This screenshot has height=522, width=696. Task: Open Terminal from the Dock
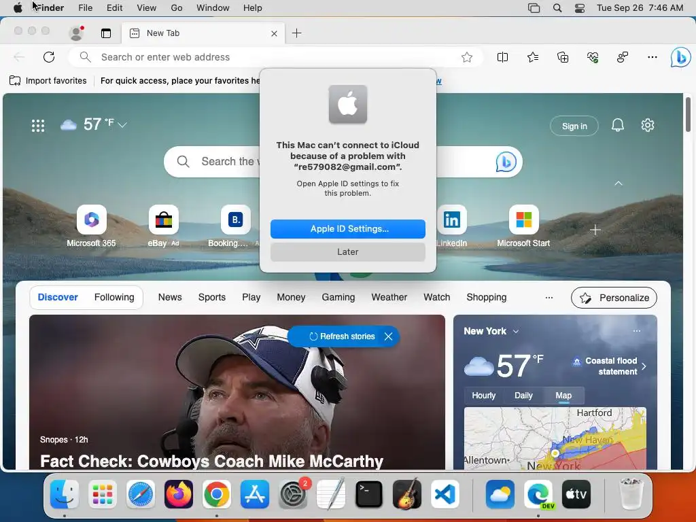369,494
